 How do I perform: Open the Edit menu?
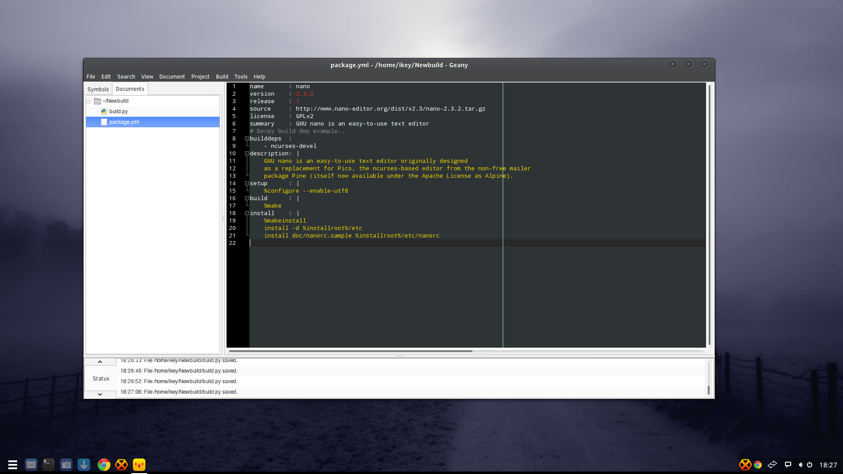106,76
